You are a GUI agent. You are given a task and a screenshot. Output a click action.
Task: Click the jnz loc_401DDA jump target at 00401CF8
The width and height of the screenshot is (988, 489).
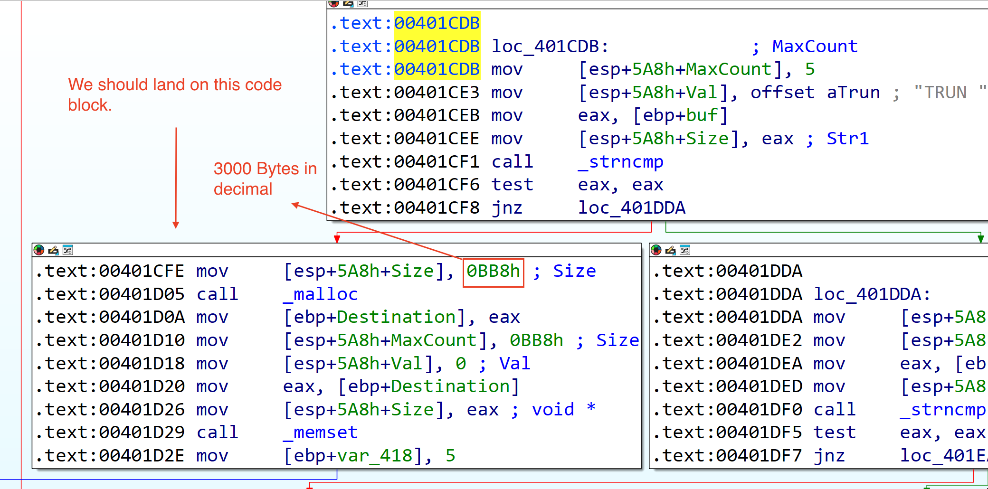click(x=631, y=208)
